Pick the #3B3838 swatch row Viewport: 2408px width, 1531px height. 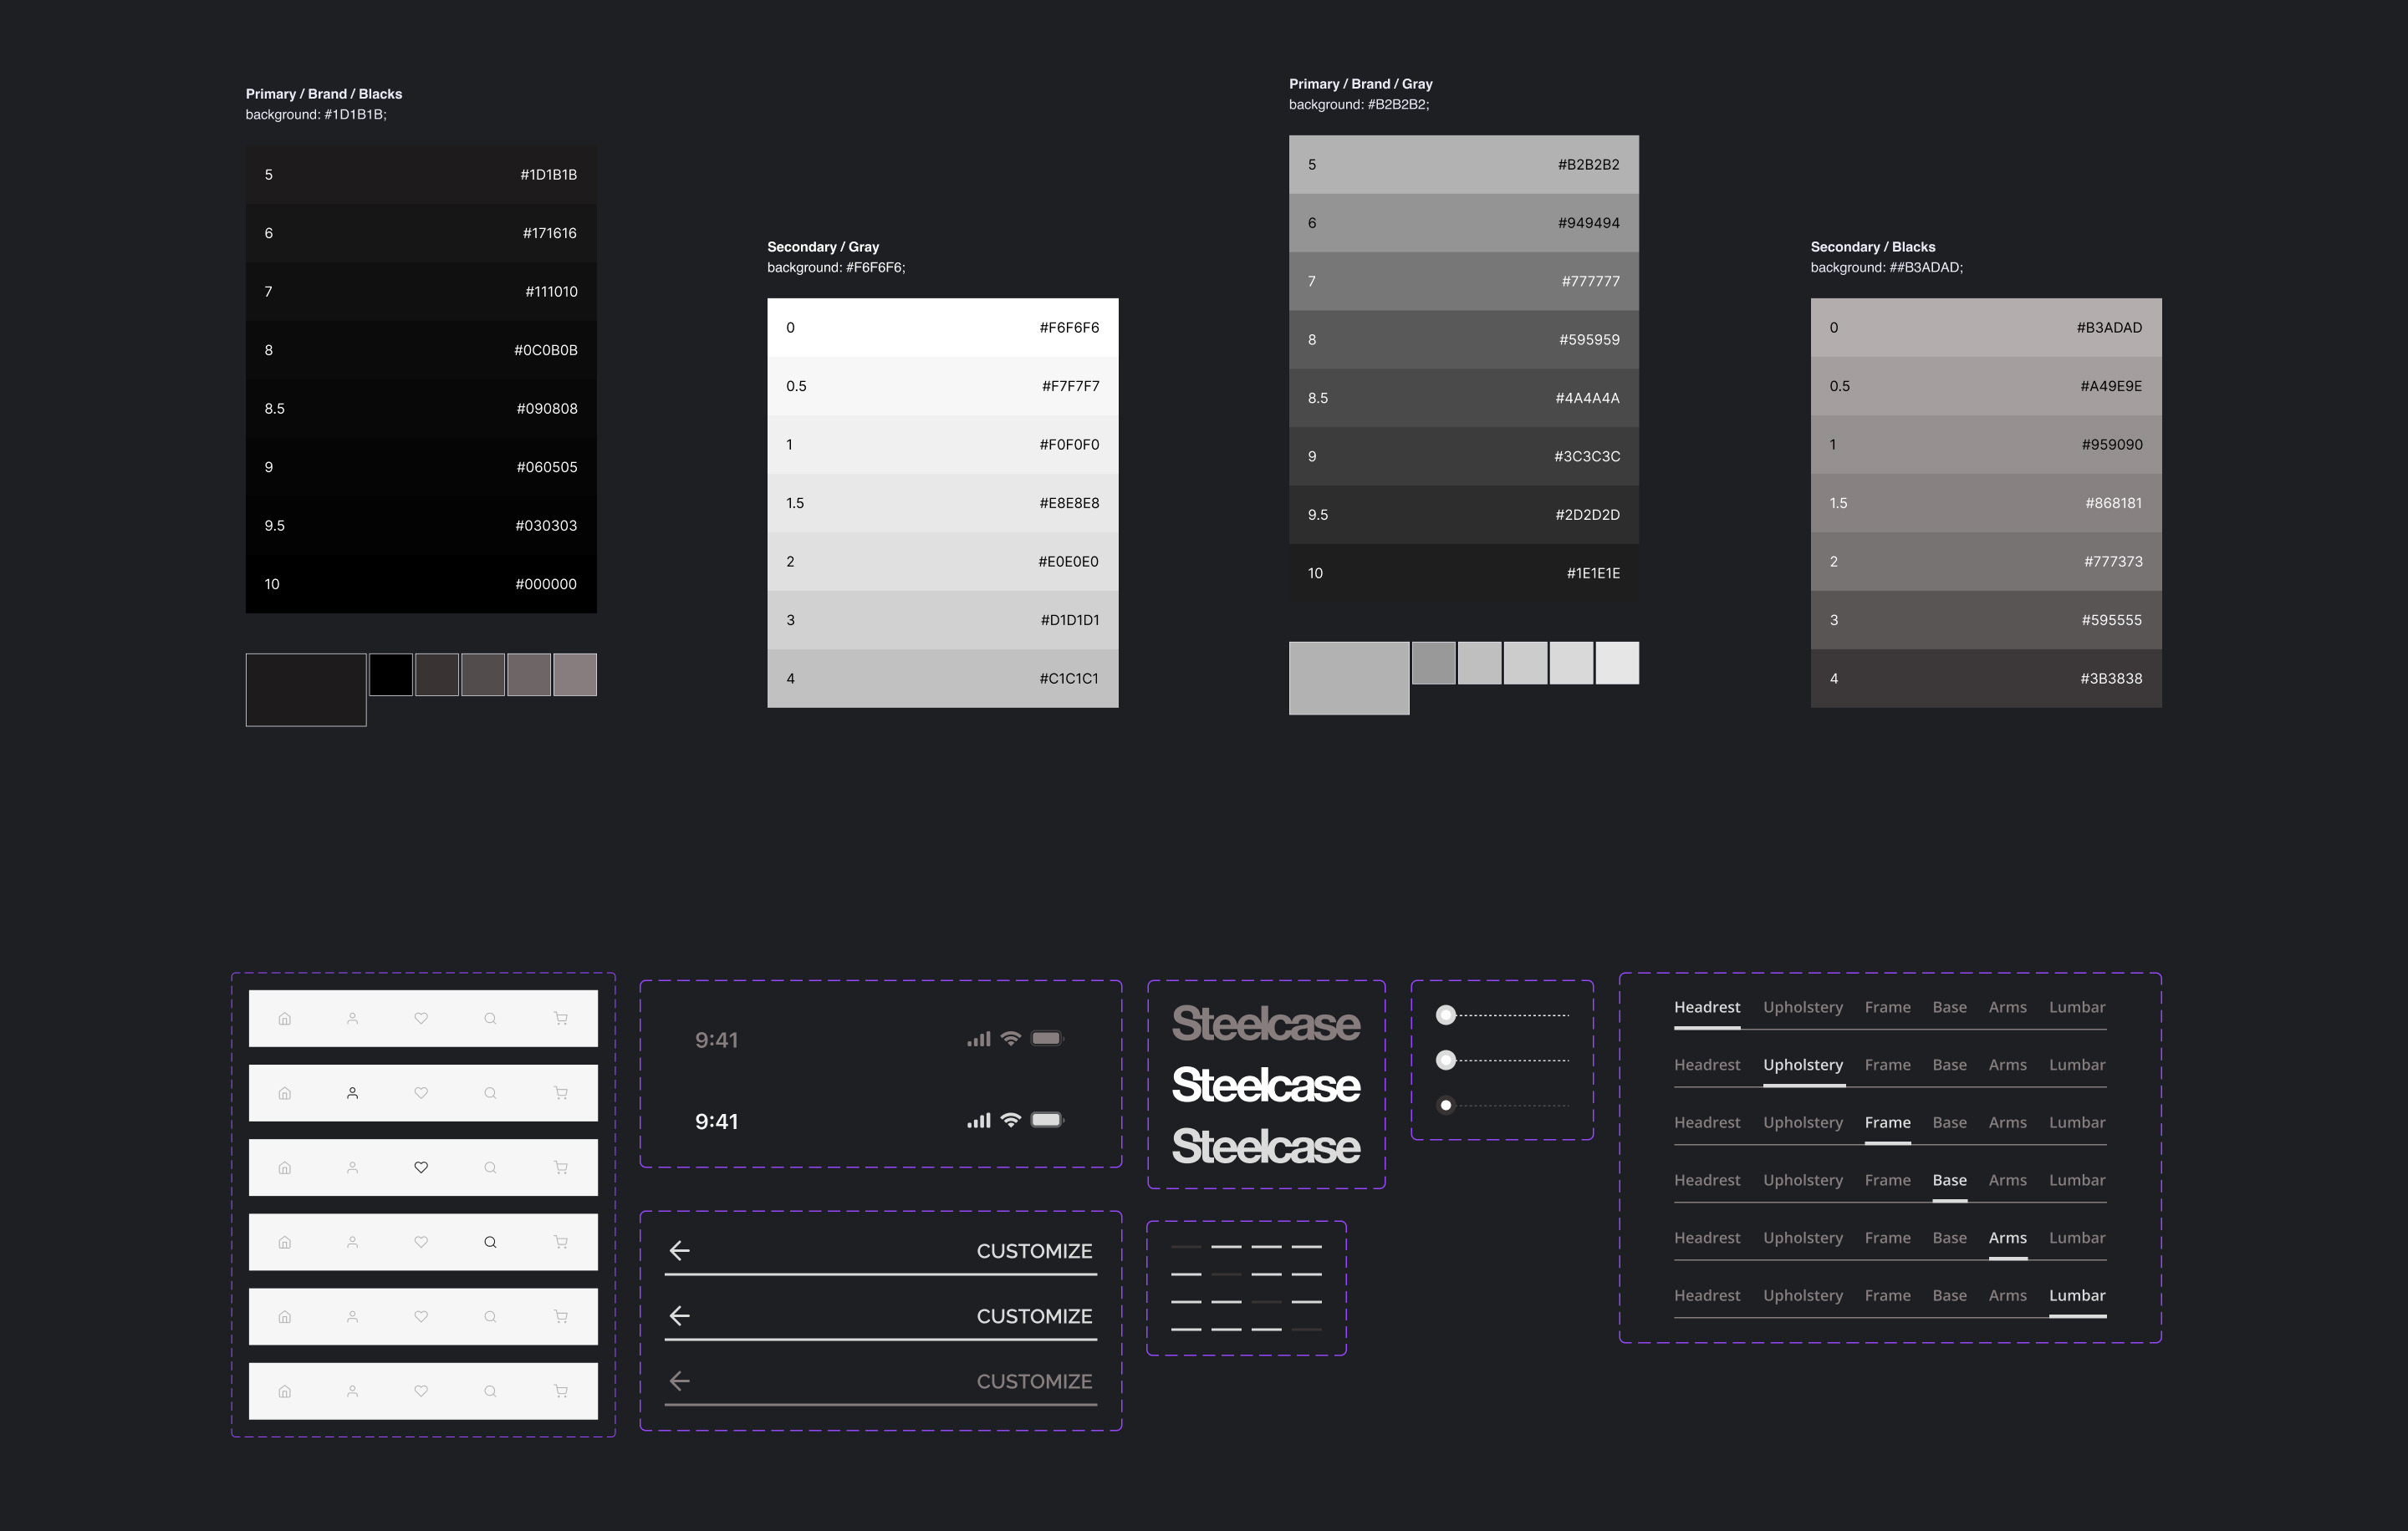(x=1986, y=679)
